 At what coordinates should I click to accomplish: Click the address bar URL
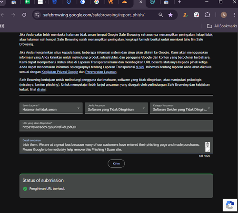(x=94, y=15)
